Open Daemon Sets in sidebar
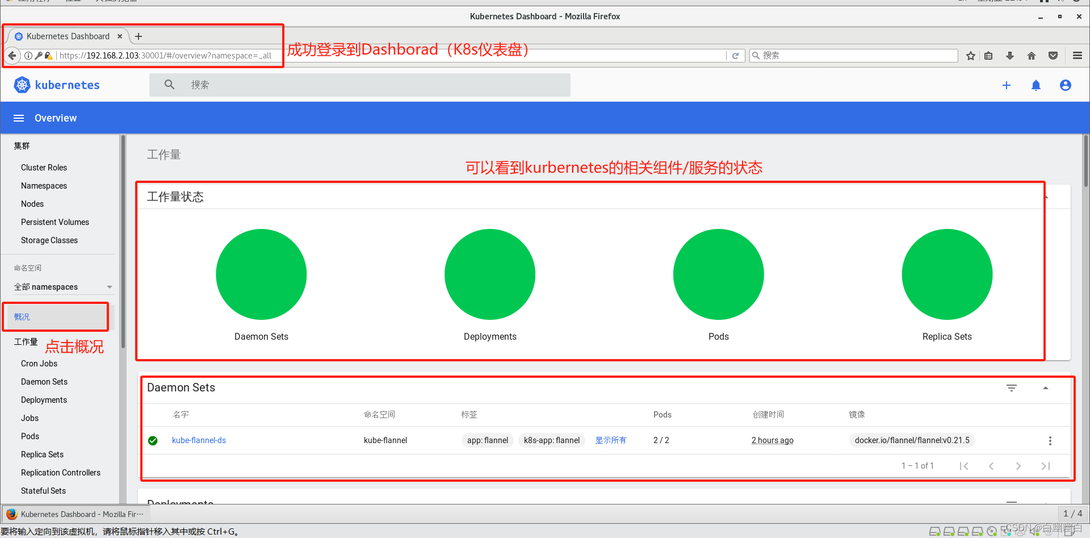Viewport: 1090px width, 538px height. tap(44, 382)
